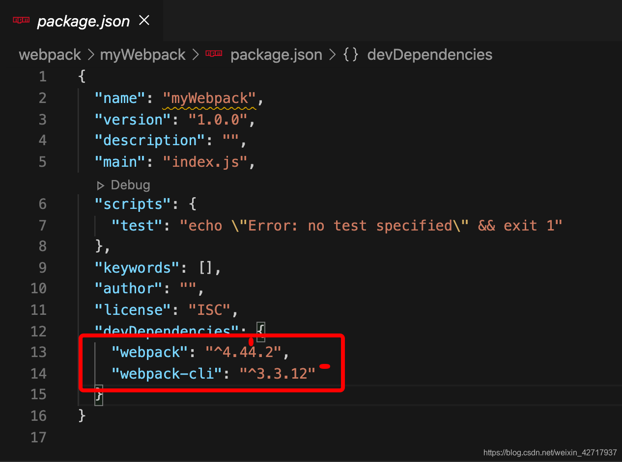Click the npm icon in the breadcrumb
This screenshot has width=622, height=462.
point(214,54)
